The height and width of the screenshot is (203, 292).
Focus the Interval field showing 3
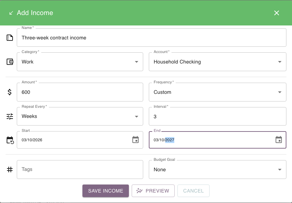pos(218,116)
